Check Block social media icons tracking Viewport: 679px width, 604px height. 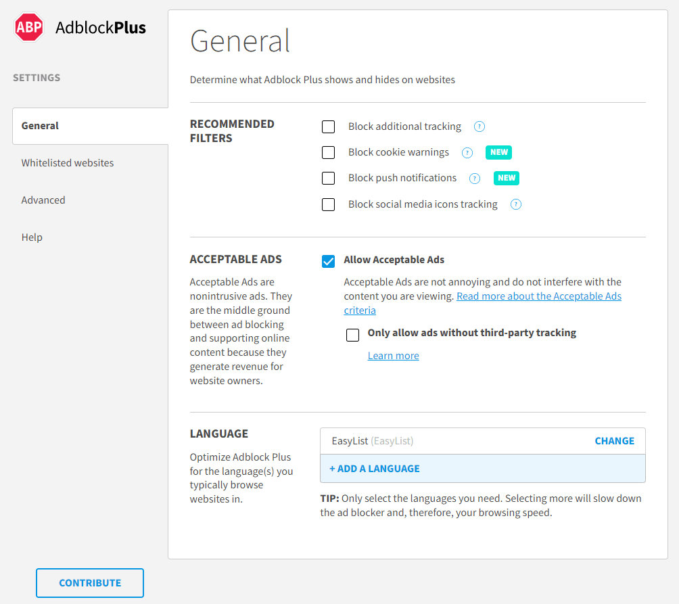(x=328, y=204)
